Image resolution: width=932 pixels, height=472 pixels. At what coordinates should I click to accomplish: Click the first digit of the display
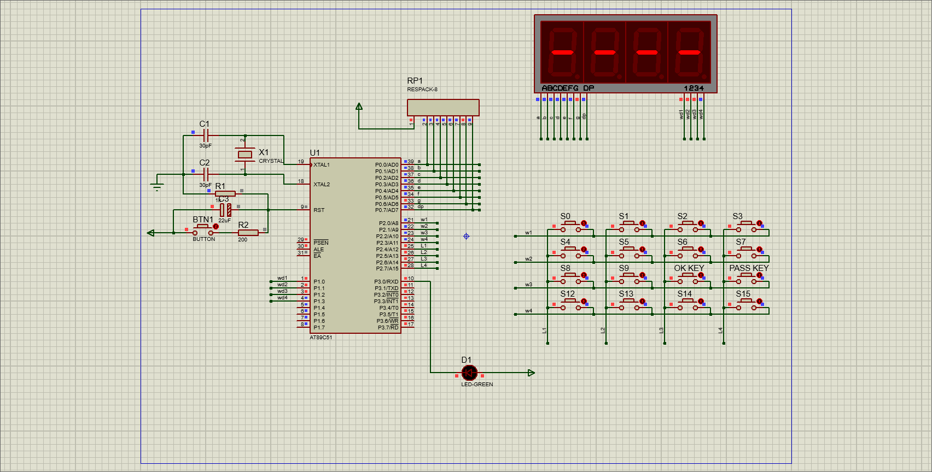click(562, 52)
